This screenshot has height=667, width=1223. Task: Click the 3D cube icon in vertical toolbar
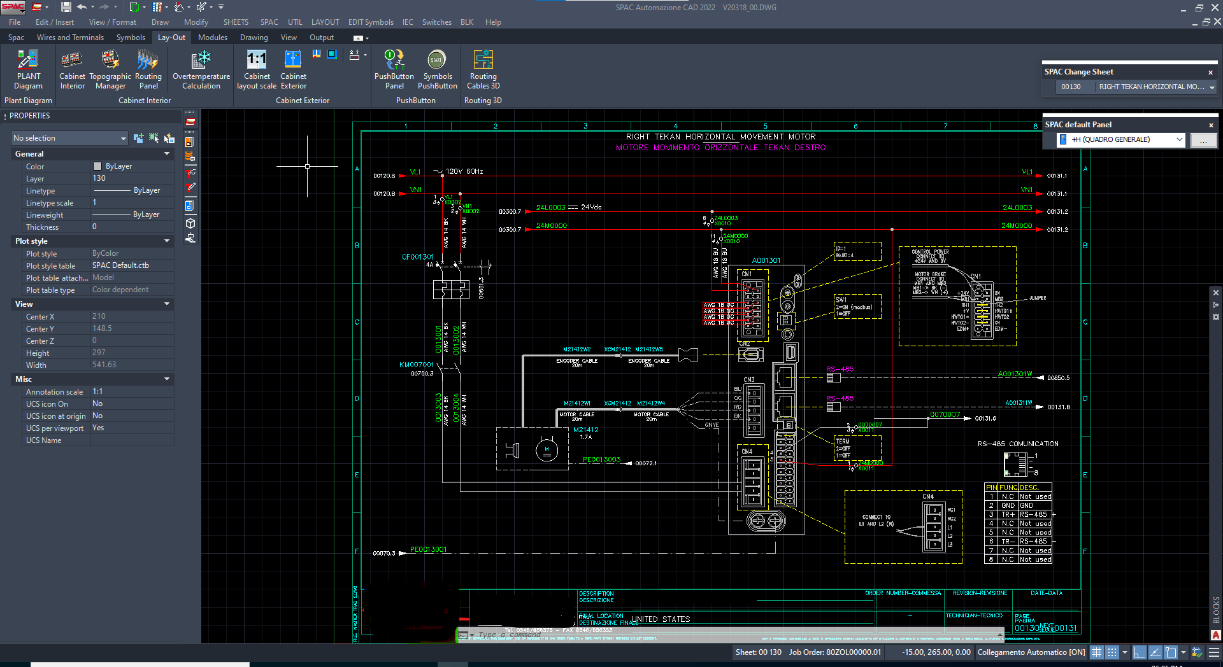pyautogui.click(x=190, y=223)
